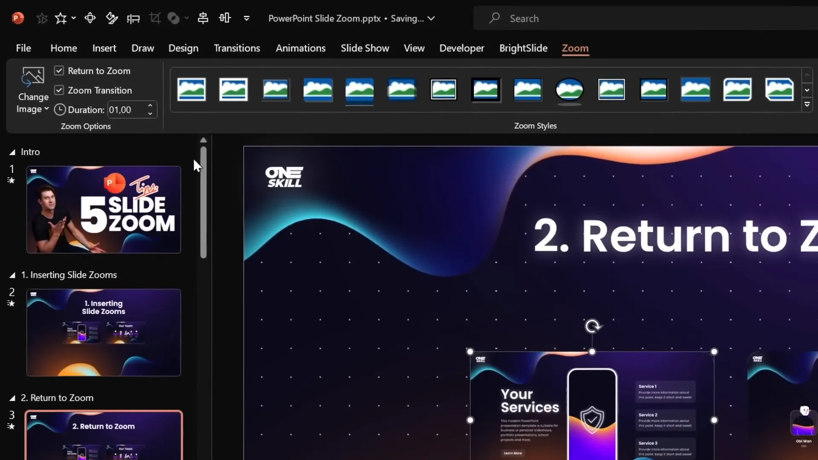Expand the Change Image dropdown arrow
The width and height of the screenshot is (818, 460).
tap(46, 109)
